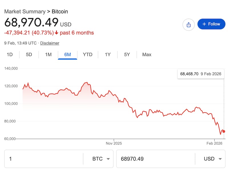The width and height of the screenshot is (228, 170).
Task: Expand the currency selector chevron next to BTC
Action: click(x=108, y=159)
